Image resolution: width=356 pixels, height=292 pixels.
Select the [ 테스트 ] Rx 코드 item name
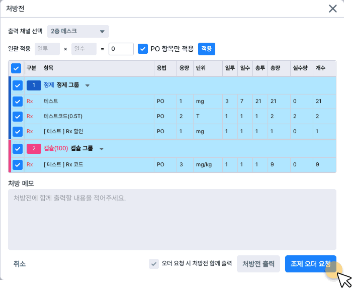click(x=63, y=164)
